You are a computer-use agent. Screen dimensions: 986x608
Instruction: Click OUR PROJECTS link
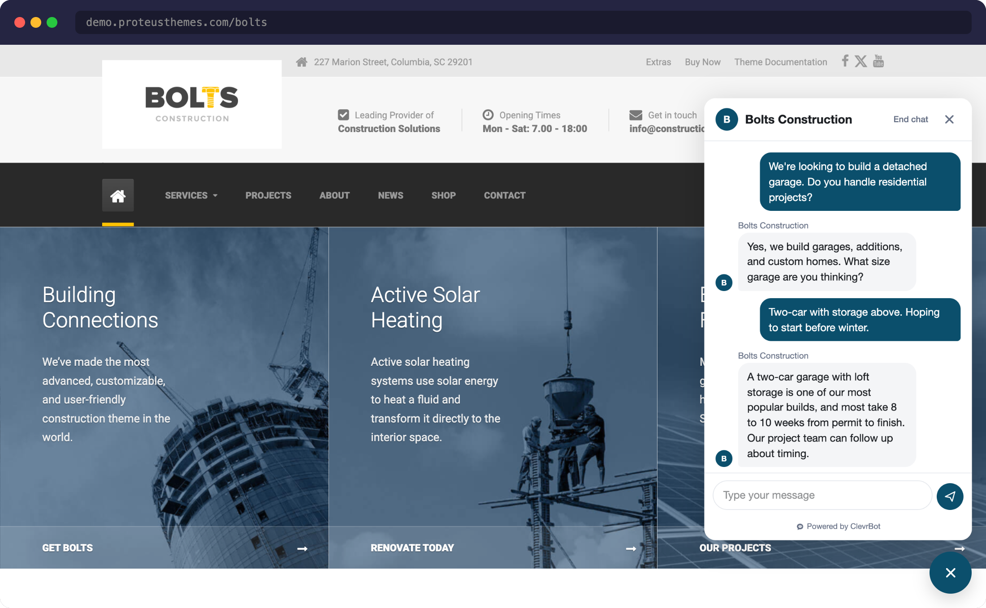click(x=735, y=548)
